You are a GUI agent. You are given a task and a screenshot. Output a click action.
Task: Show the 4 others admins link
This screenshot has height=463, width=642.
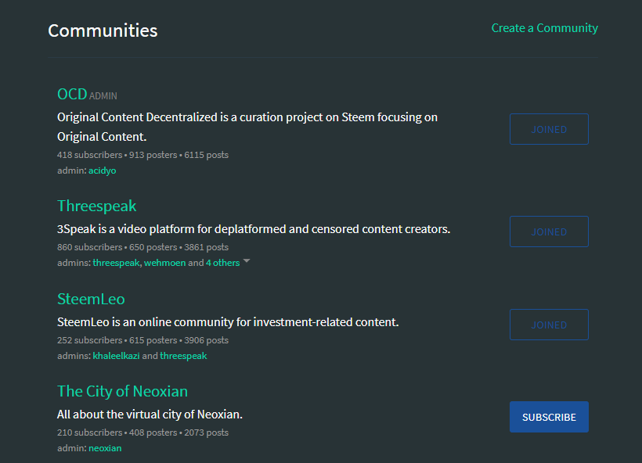tap(222, 263)
